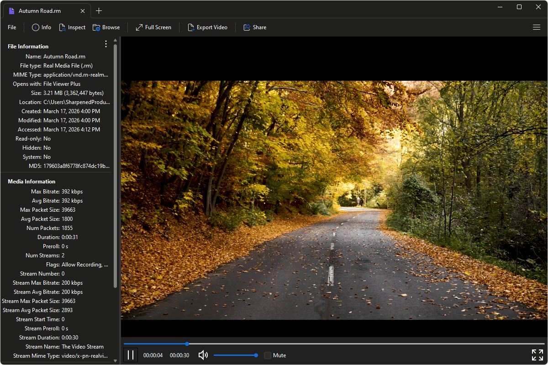
Task: Click the MD5 value in File Information
Action: (76, 166)
